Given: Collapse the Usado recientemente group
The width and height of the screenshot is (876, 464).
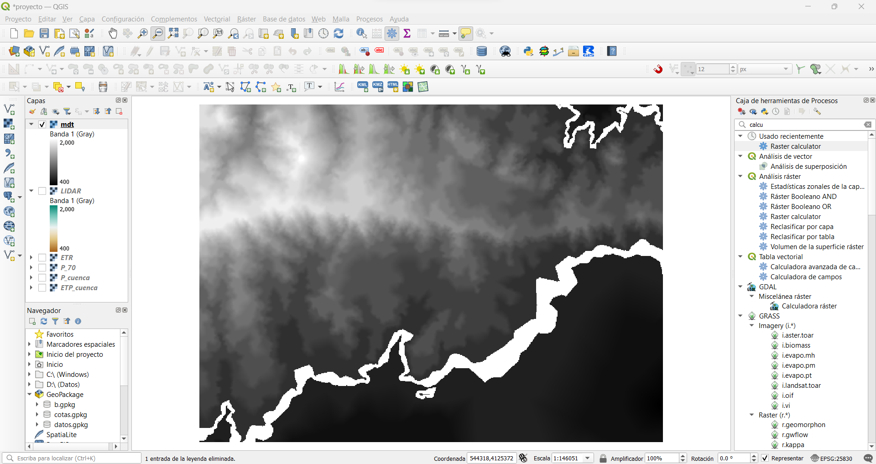Looking at the screenshot, I should [740, 136].
